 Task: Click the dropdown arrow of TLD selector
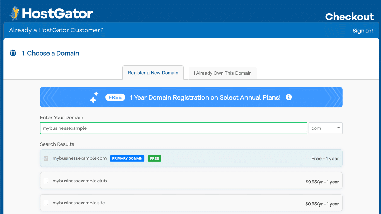[338, 128]
